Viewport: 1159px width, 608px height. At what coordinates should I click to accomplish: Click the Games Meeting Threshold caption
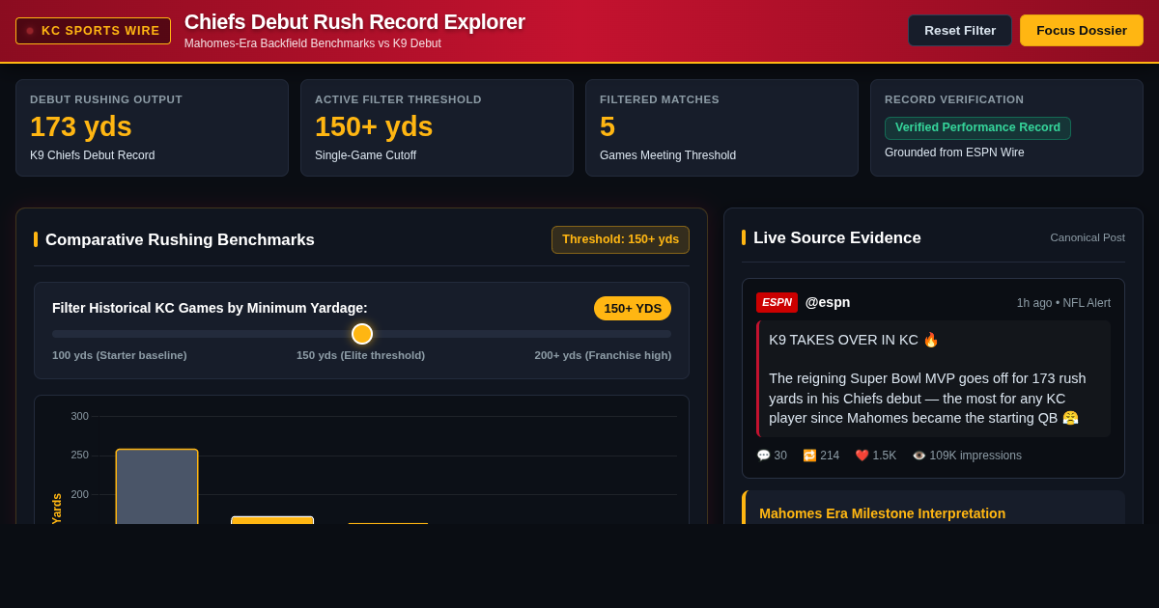pyautogui.click(x=667, y=155)
